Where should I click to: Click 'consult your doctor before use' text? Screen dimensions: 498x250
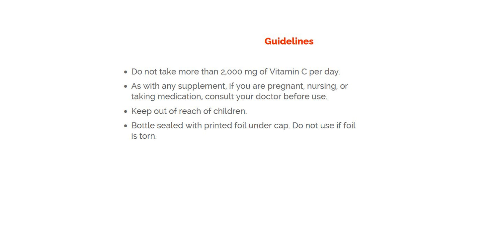(266, 97)
